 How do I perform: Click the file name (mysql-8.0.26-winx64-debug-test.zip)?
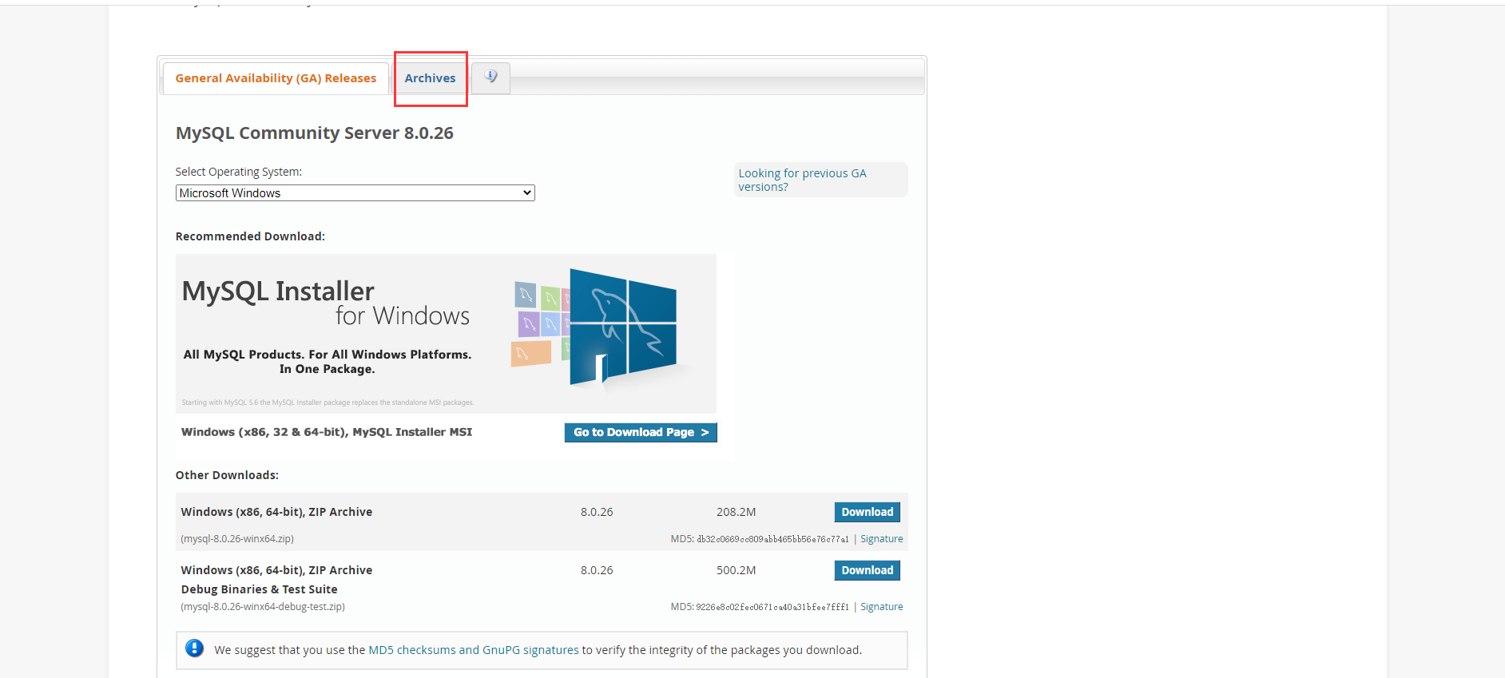point(263,607)
